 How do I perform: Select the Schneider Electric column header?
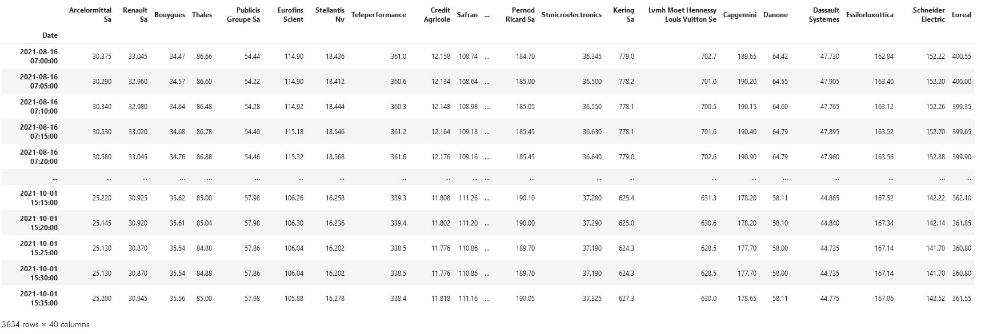(929, 15)
